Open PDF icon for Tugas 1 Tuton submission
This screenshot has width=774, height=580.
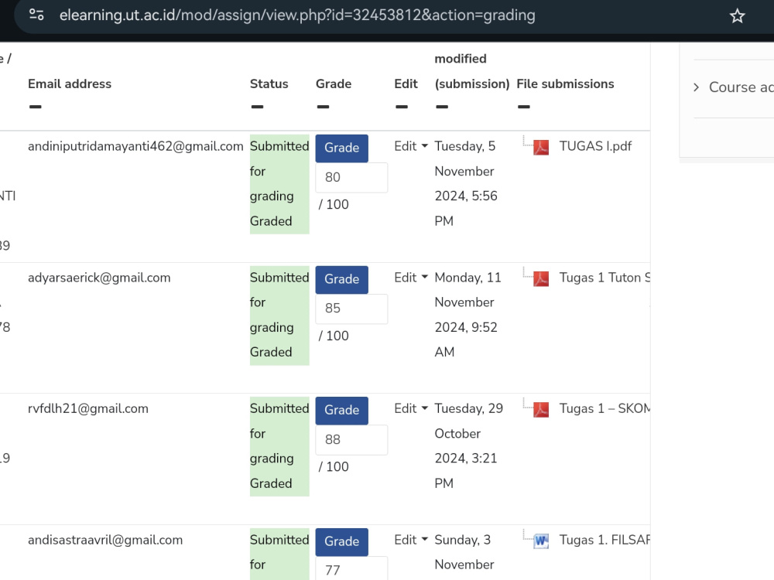point(541,278)
